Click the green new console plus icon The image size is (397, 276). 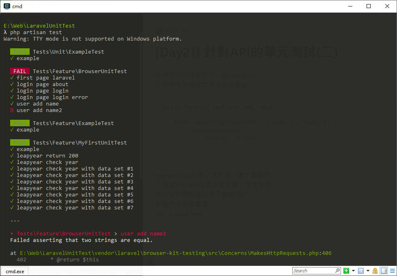[x=346, y=271]
